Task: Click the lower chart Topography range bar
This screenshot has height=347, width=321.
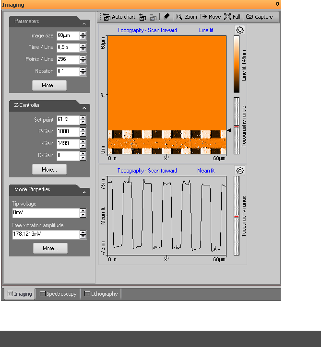Action: coord(237,216)
